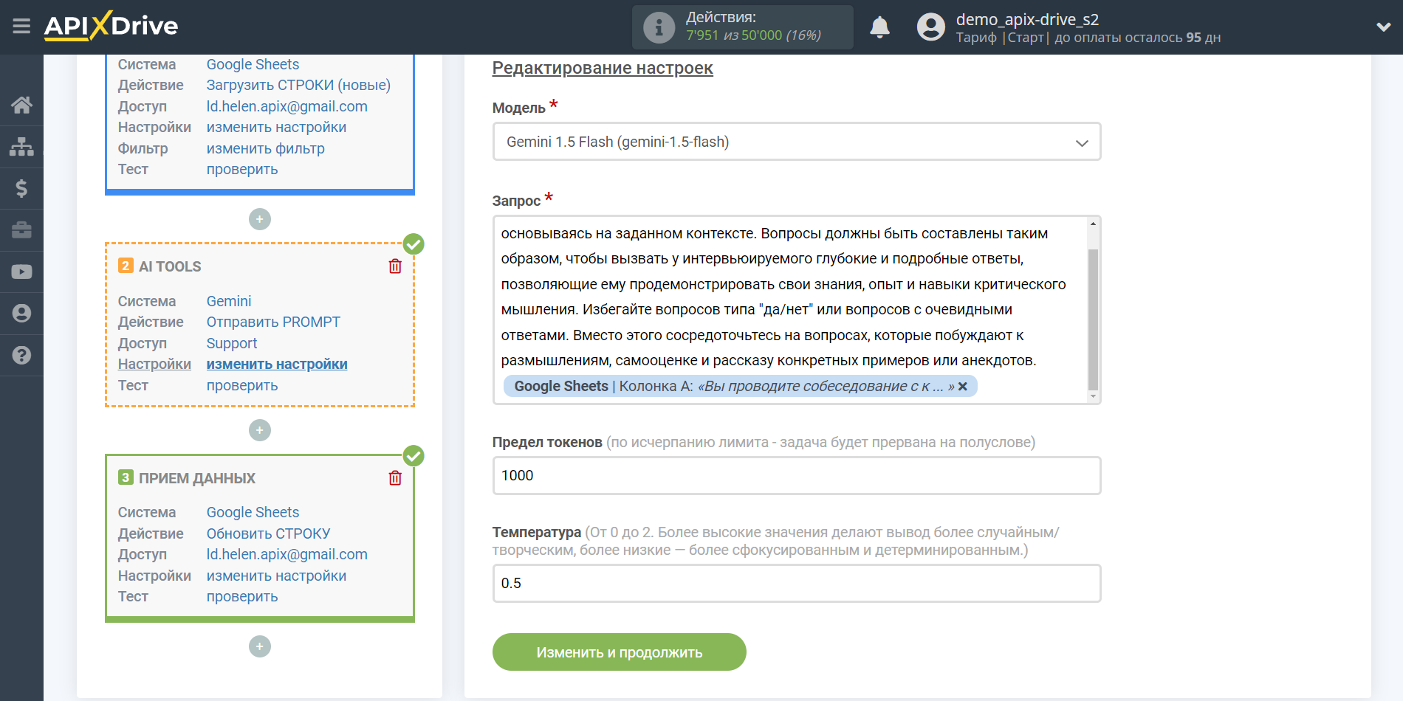Open the profile sidebar icon

(x=21, y=314)
